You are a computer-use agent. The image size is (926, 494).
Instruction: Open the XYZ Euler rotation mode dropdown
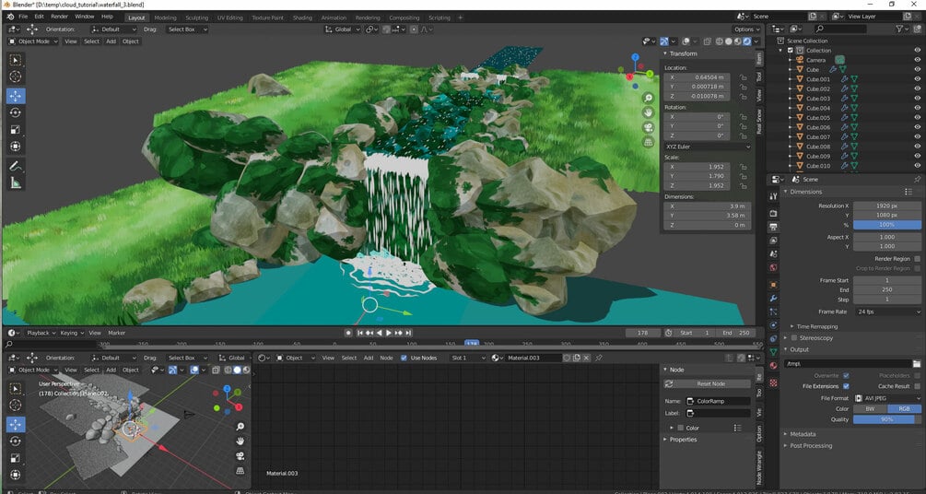(707, 147)
